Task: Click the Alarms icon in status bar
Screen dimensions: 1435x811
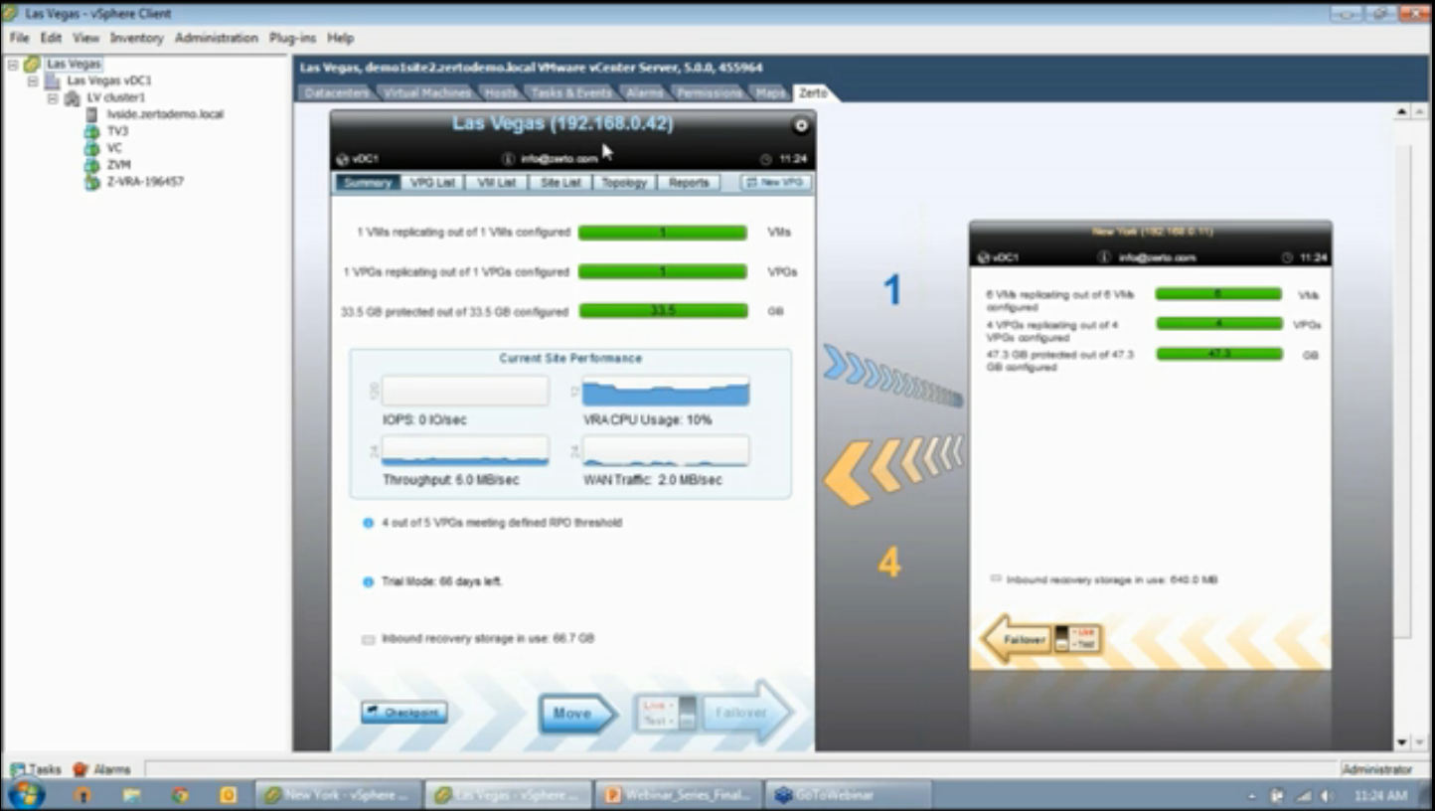Action: coord(80,769)
